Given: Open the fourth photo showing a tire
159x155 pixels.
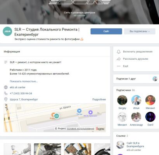Looking at the screenshot, I should [102, 149].
